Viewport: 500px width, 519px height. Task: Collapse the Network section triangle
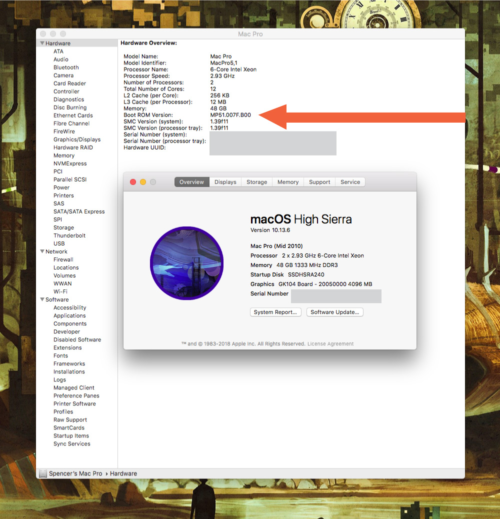[42, 252]
